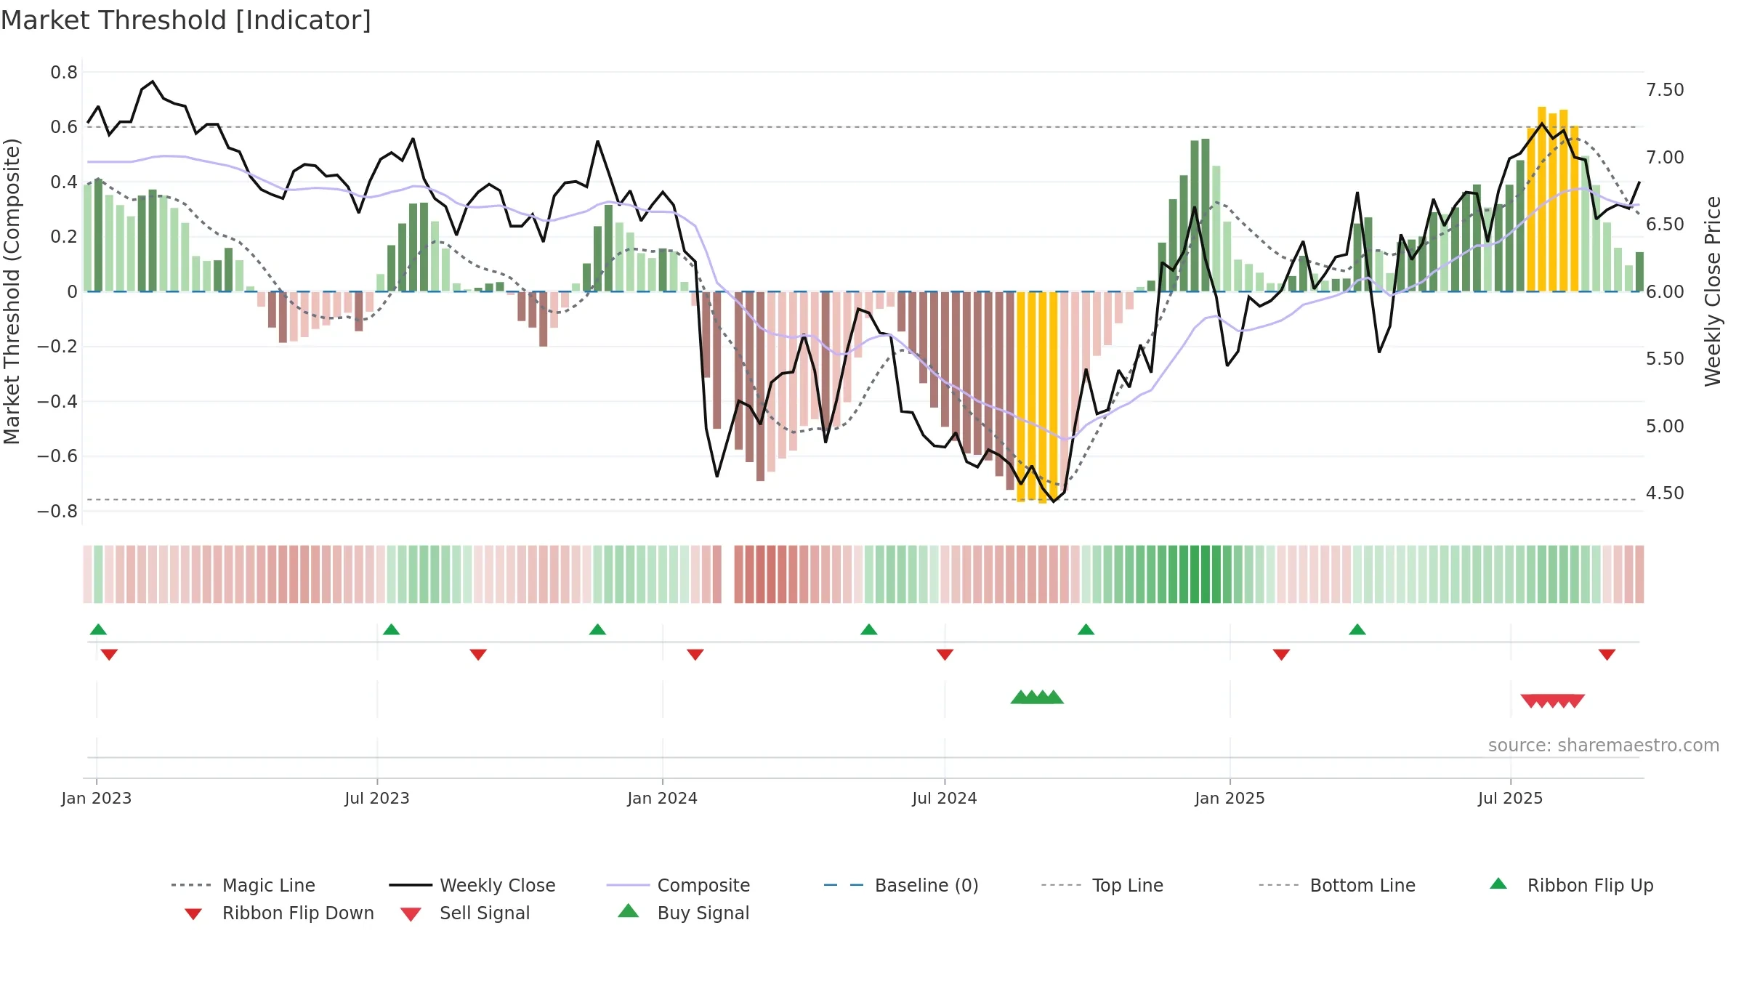Image resolution: width=1744 pixels, height=981 pixels.
Task: Click the Weekly Close Price axis title
Action: coord(1713,291)
